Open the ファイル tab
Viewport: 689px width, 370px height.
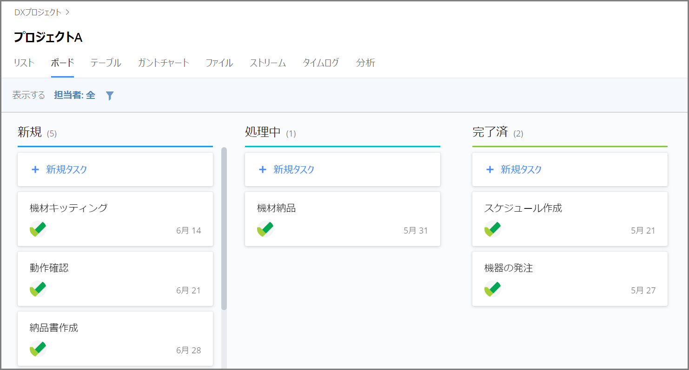point(219,63)
